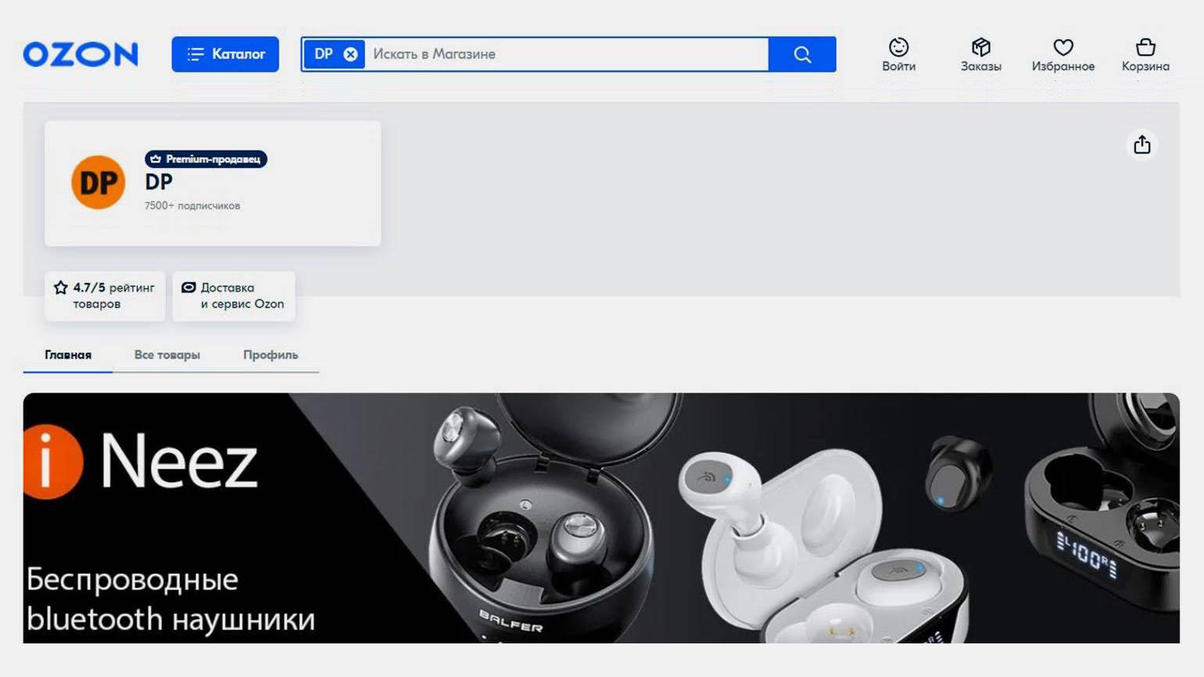Open Заказы orders icon
This screenshot has width=1204, height=677.
click(x=980, y=54)
